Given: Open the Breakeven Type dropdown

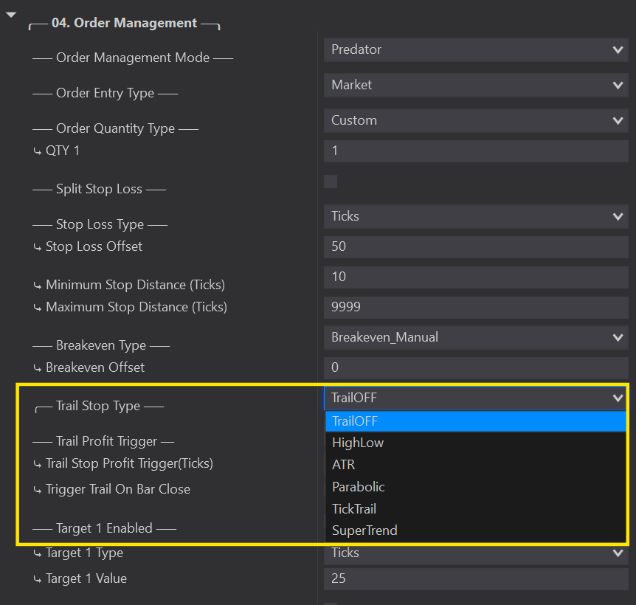Looking at the screenshot, I should [475, 338].
